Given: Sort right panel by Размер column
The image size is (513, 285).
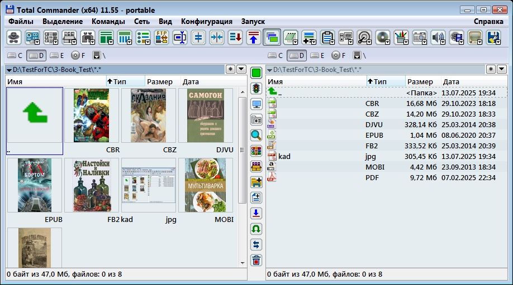Looking at the screenshot, I should pyautogui.click(x=422, y=81).
